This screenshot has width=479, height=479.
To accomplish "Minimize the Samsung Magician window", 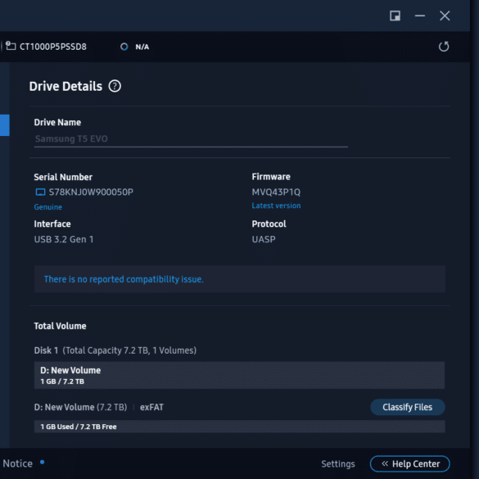I will click(x=420, y=16).
